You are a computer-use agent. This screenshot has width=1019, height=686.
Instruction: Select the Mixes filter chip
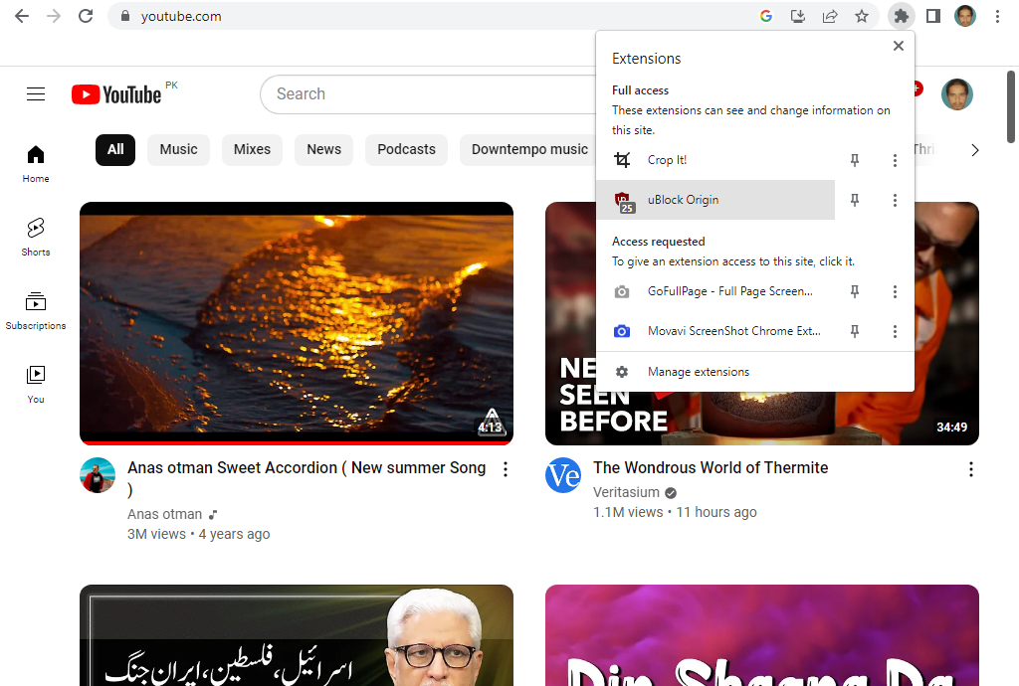click(252, 150)
